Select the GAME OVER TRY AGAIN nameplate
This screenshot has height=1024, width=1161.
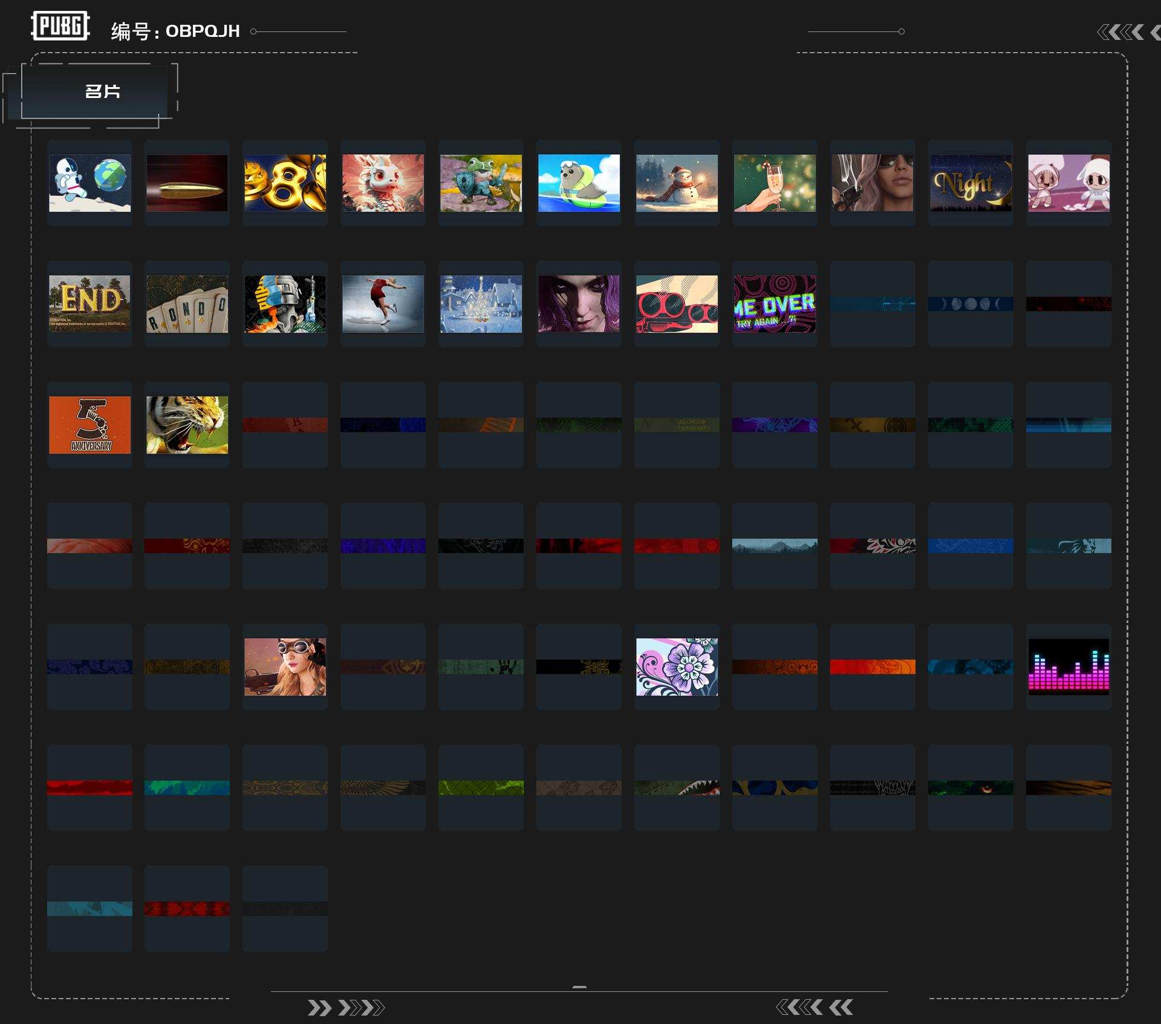[x=775, y=304]
